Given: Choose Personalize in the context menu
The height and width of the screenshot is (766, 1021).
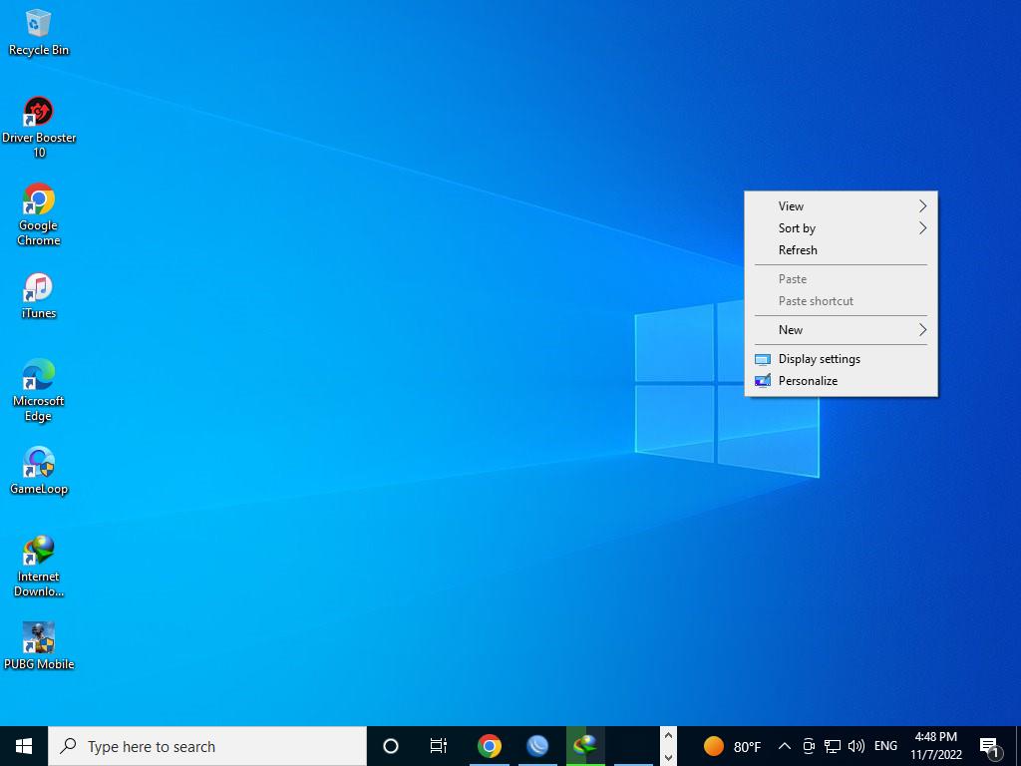Looking at the screenshot, I should [808, 381].
